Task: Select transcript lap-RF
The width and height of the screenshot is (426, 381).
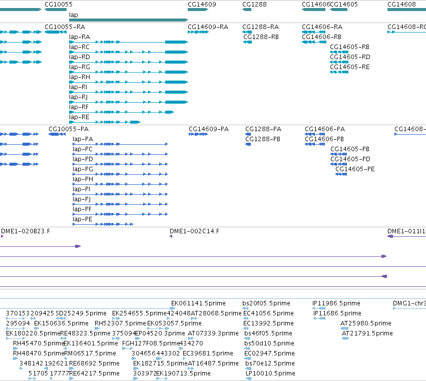Action: pos(122,112)
